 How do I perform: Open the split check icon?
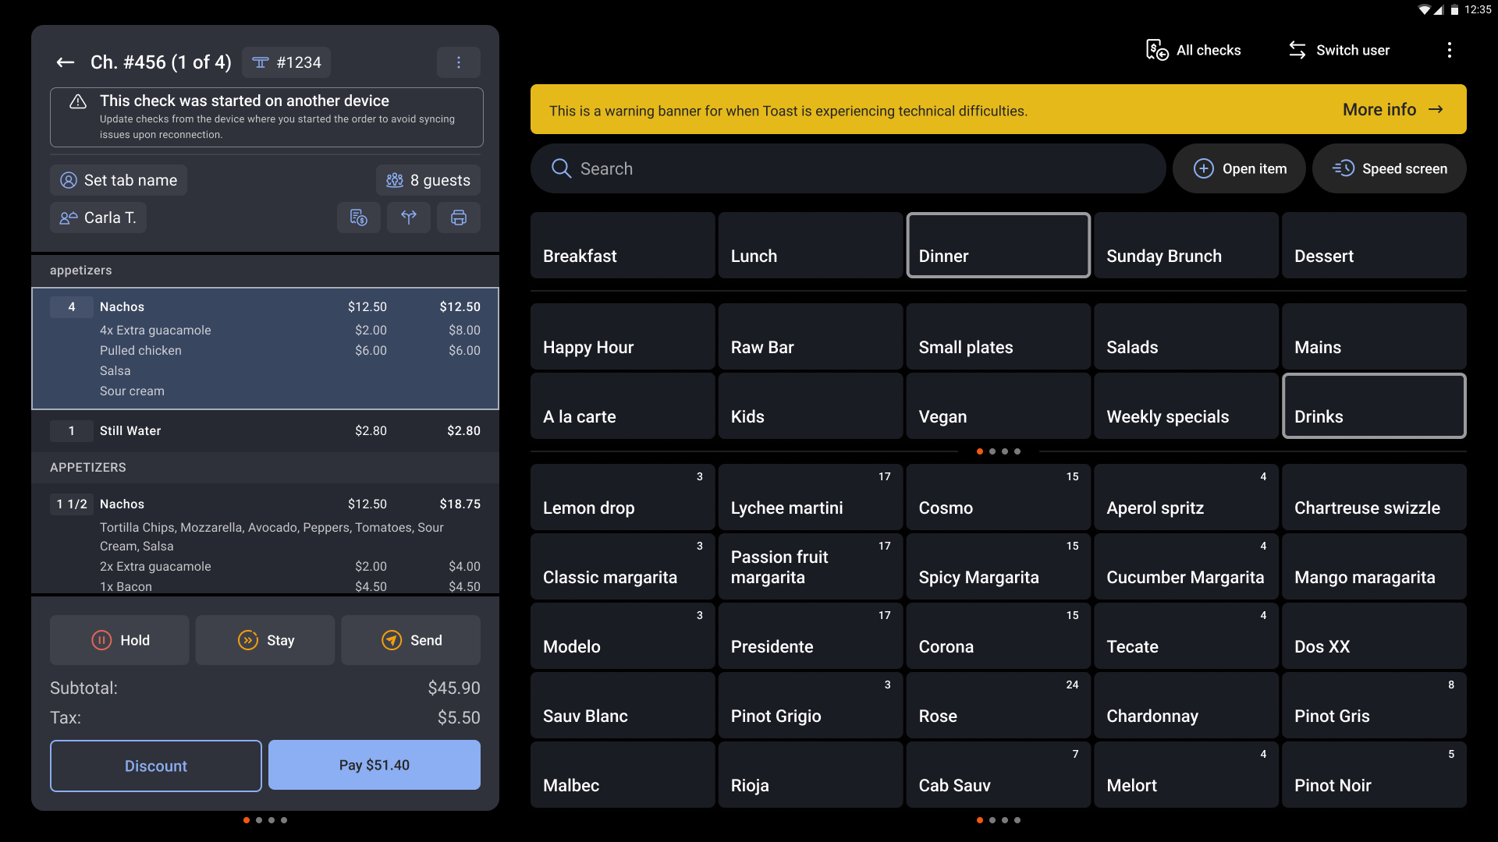point(409,218)
